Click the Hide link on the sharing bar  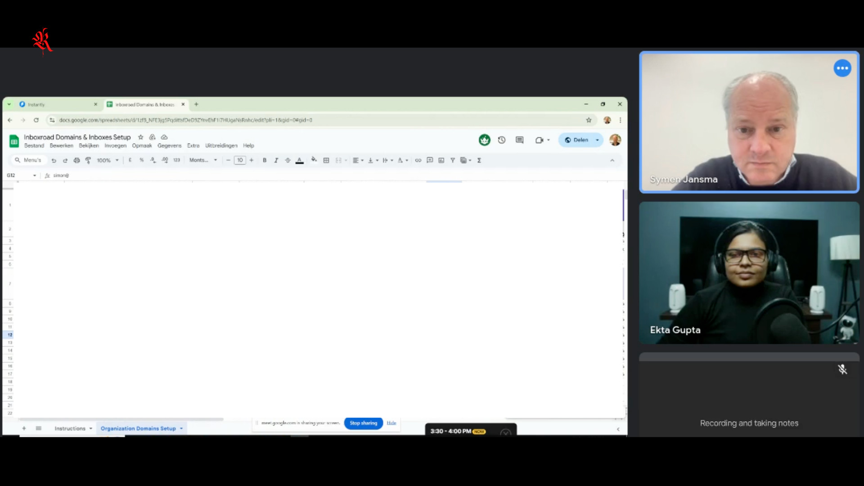click(391, 423)
